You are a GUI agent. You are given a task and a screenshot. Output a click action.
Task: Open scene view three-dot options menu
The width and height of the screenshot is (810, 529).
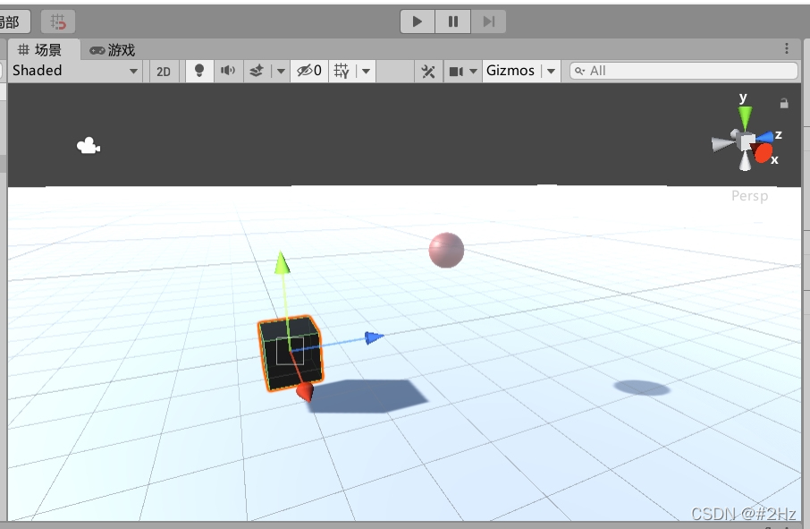[x=786, y=48]
